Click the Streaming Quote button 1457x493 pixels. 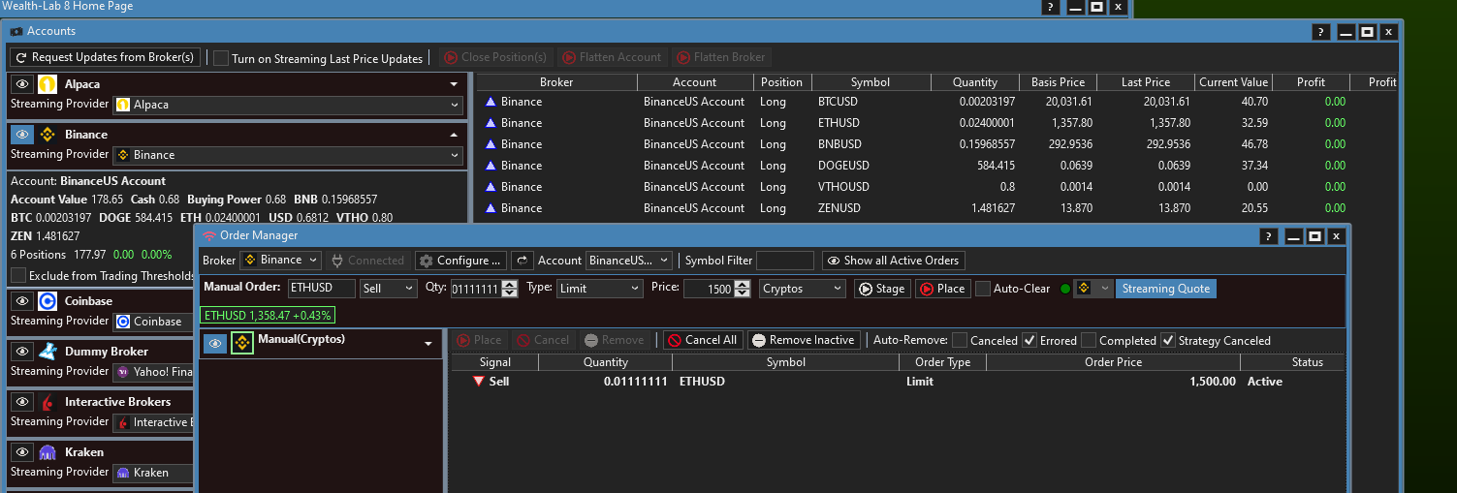click(x=1165, y=289)
